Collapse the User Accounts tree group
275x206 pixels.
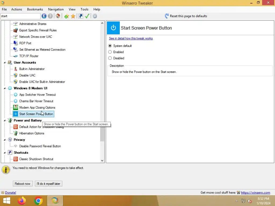5,62
